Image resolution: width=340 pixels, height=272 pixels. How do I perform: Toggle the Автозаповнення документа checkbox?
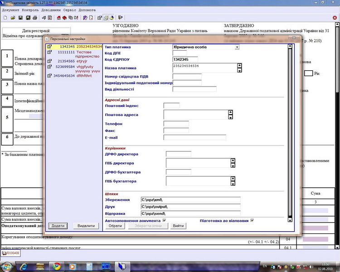[x=165, y=220]
